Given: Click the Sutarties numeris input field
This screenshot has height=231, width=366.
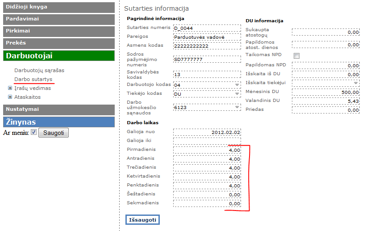Looking at the screenshot, I should click(x=207, y=28).
